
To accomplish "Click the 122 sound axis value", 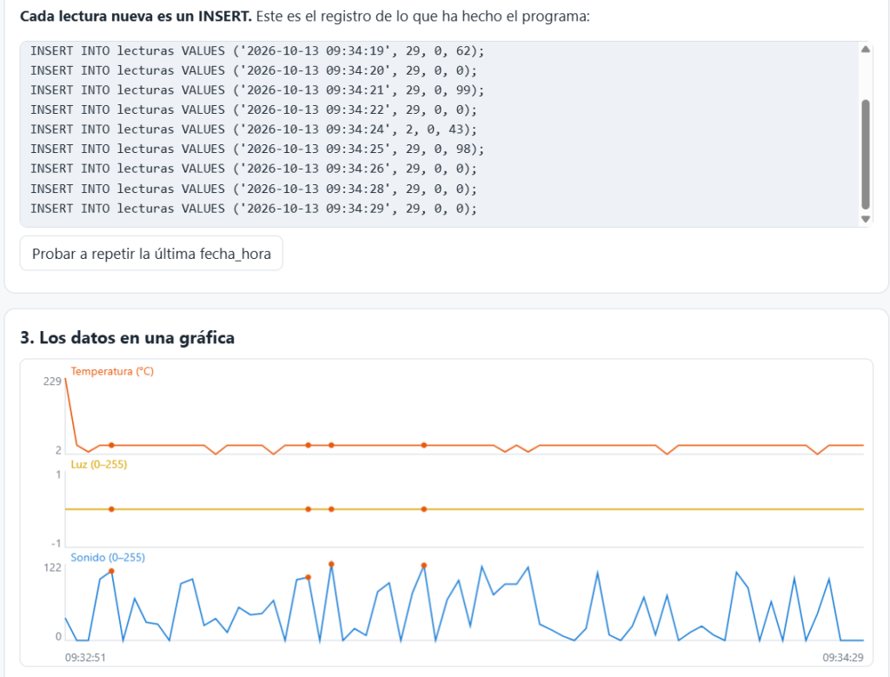I will pyautogui.click(x=52, y=567).
